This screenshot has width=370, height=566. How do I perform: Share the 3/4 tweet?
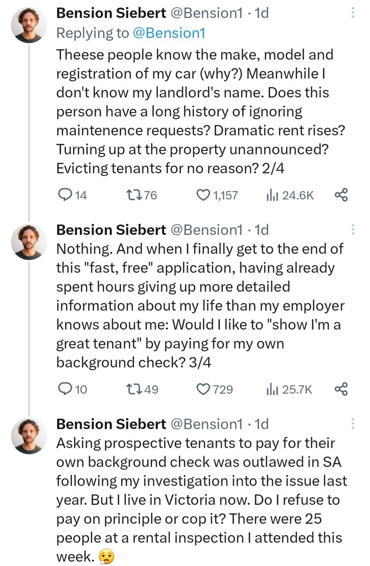(341, 389)
